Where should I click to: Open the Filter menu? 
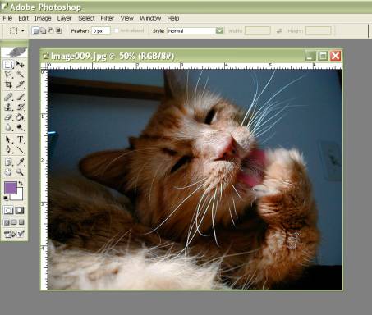[x=107, y=18]
